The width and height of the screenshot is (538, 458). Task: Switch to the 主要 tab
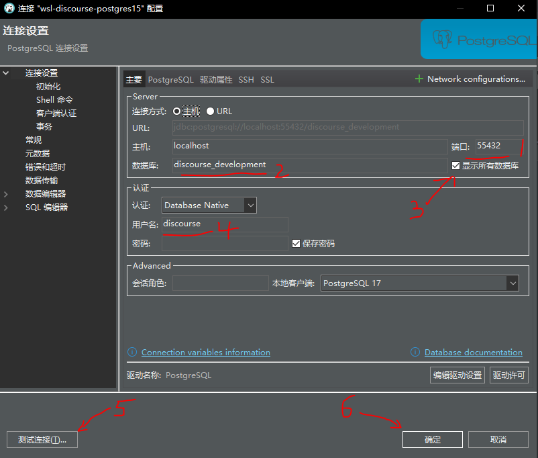coord(133,80)
